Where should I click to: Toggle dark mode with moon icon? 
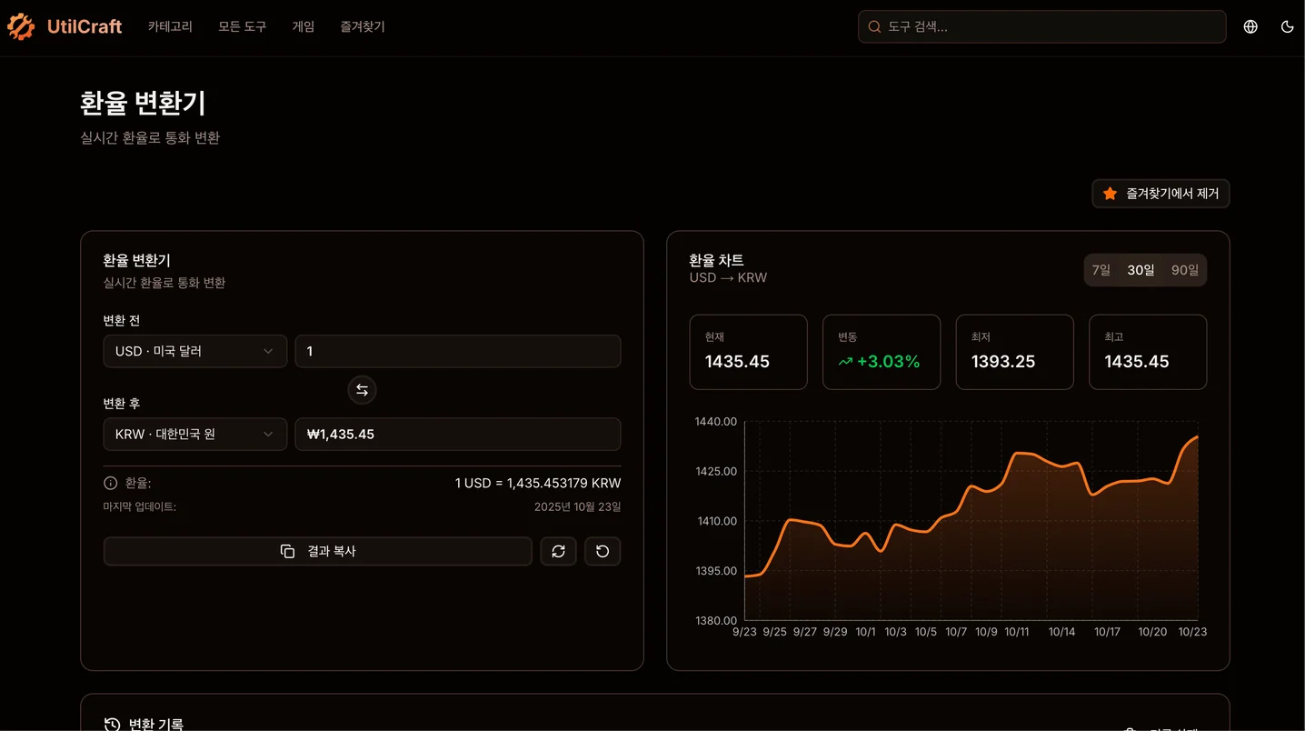1287,27
